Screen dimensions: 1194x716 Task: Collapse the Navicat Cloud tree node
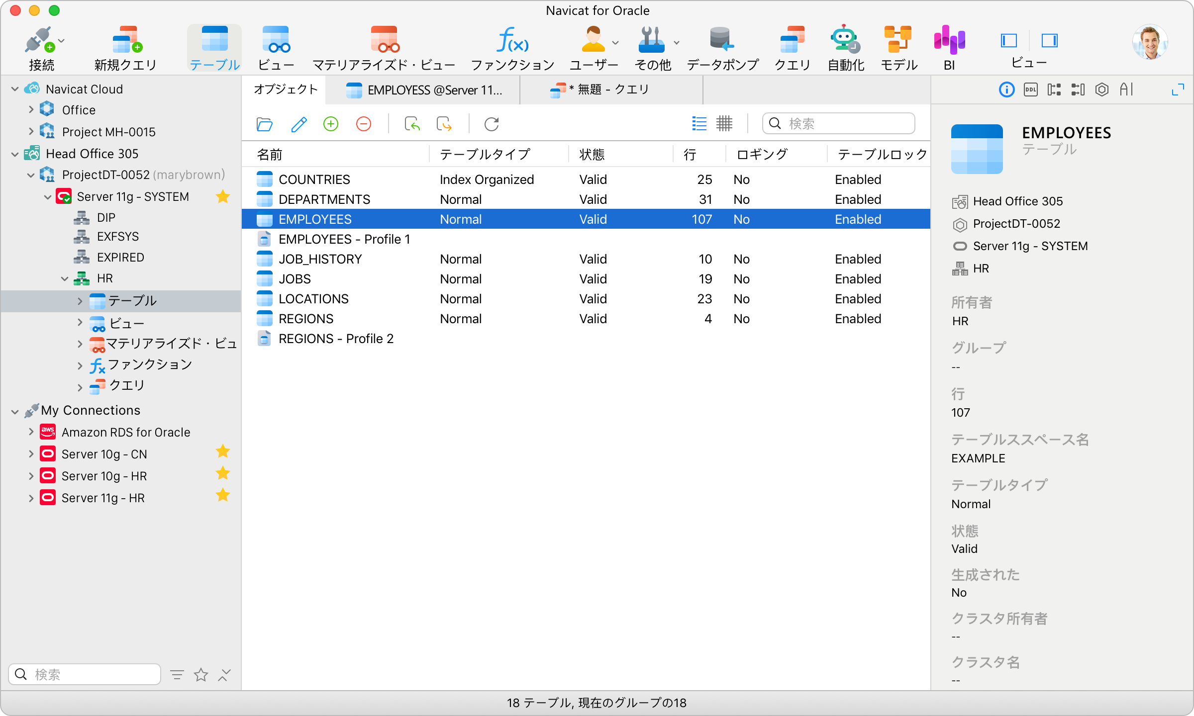tap(15, 89)
